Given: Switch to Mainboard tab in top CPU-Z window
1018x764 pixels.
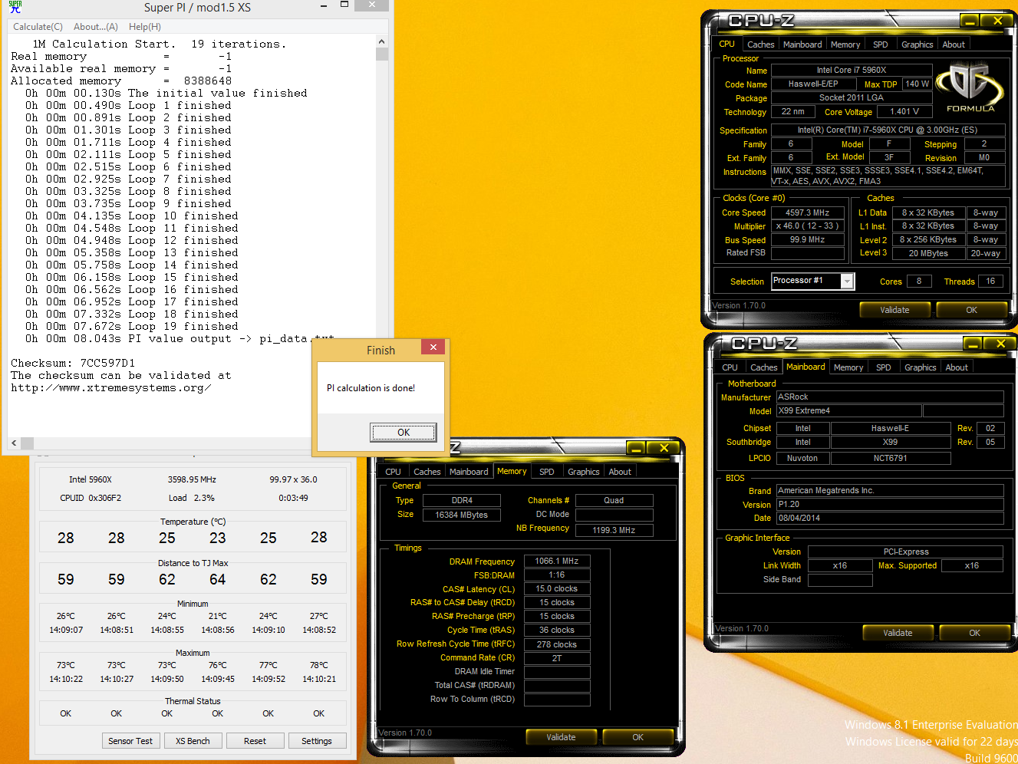Looking at the screenshot, I should pos(802,44).
